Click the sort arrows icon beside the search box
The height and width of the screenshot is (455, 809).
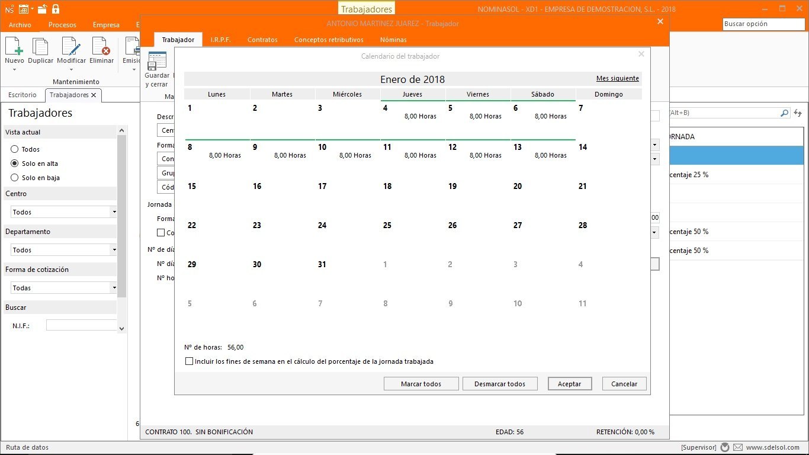(x=798, y=113)
